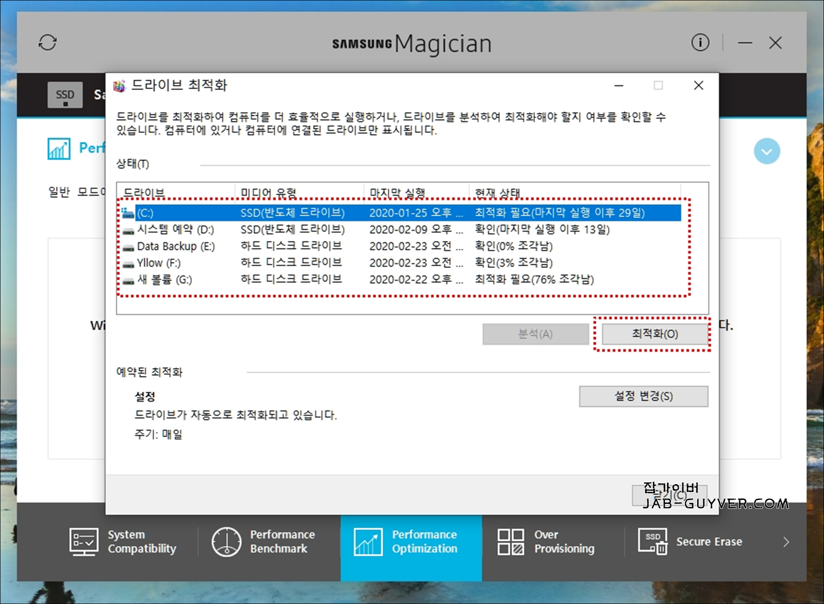824x604 pixels.
Task: Click the disk icon next to 새 볼륨 (G:)
Action: point(129,280)
